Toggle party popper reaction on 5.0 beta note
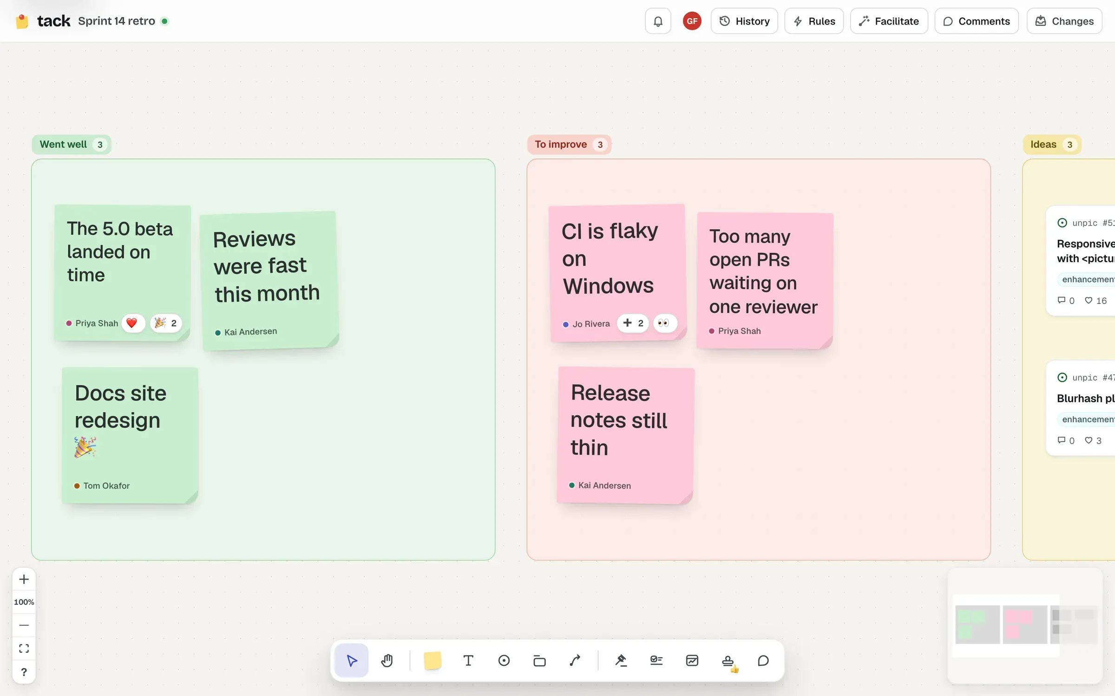 (x=165, y=323)
